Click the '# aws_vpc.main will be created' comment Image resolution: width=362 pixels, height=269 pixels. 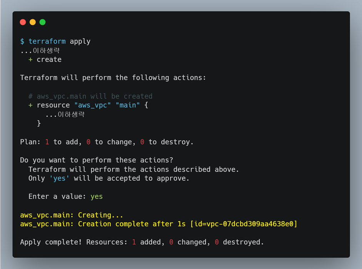90,96
